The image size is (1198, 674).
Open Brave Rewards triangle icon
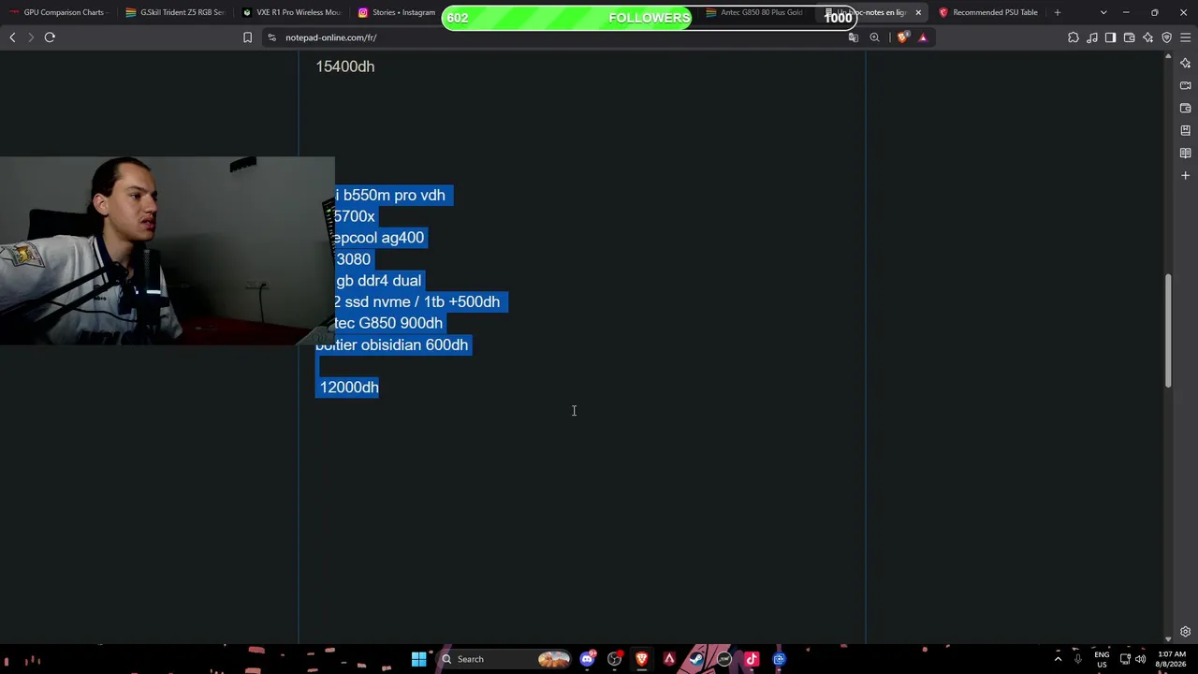point(923,37)
